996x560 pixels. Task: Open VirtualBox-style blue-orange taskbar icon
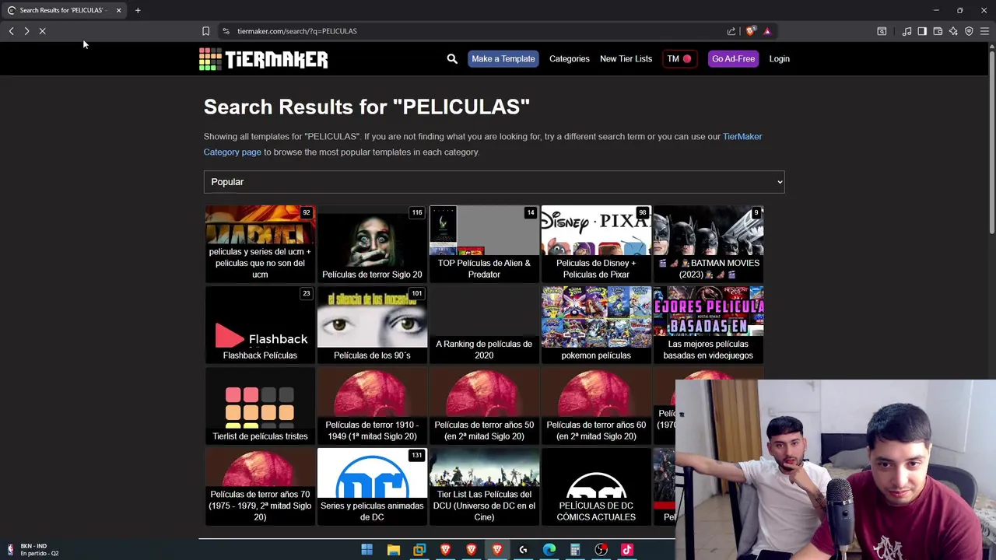point(419,550)
